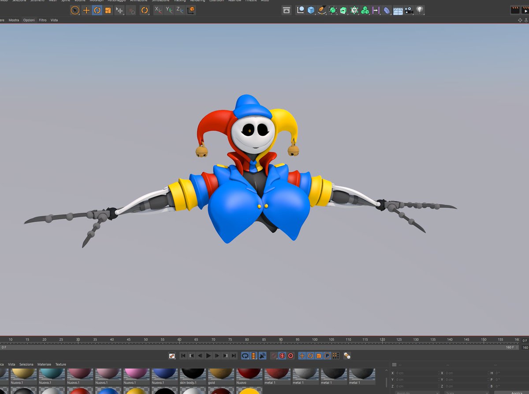
Task: Click the floor grid environment icon
Action: click(398, 11)
